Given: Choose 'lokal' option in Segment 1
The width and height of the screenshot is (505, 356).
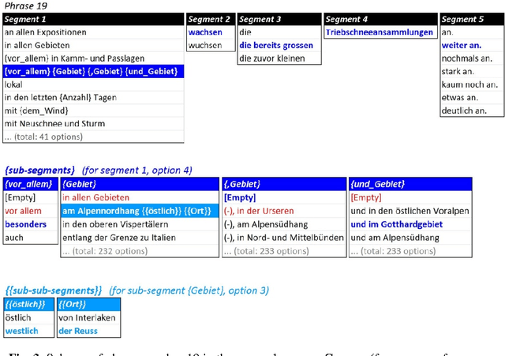Looking at the screenshot, I should pos(13,83).
